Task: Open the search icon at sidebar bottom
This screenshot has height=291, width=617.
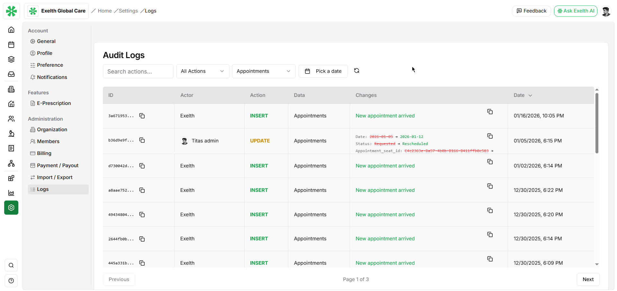Action: click(x=11, y=265)
